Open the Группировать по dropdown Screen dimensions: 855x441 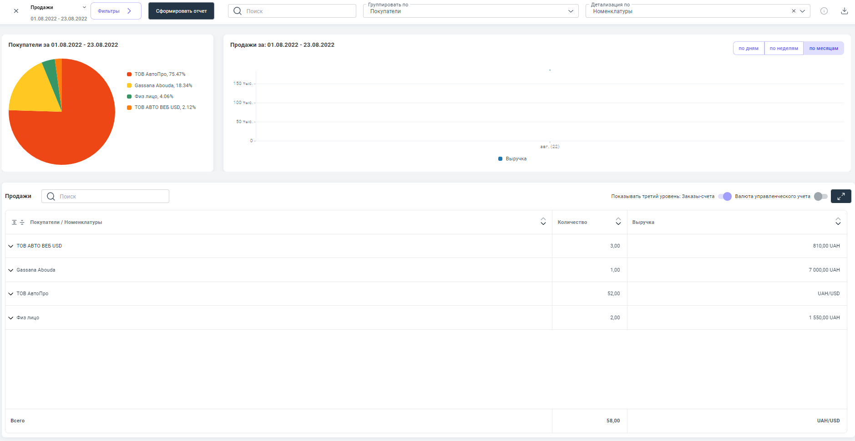[x=471, y=11]
